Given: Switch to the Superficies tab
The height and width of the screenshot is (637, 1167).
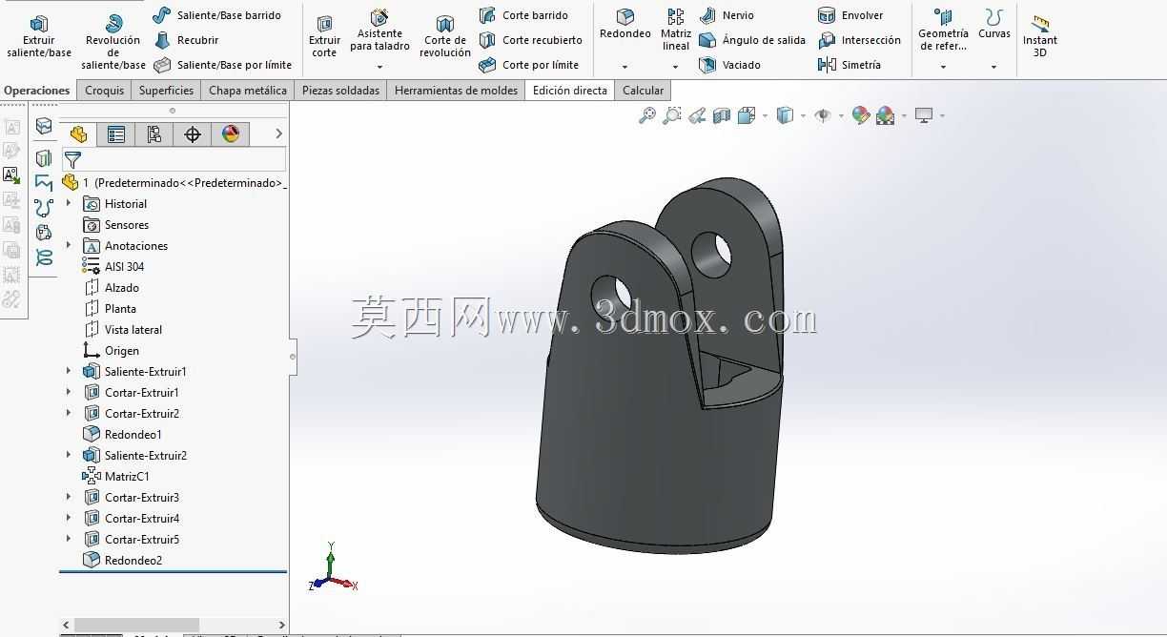Looking at the screenshot, I should click(166, 91).
